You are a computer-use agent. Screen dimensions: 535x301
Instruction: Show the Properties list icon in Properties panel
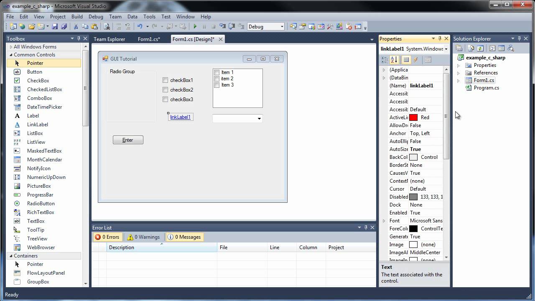point(406,60)
